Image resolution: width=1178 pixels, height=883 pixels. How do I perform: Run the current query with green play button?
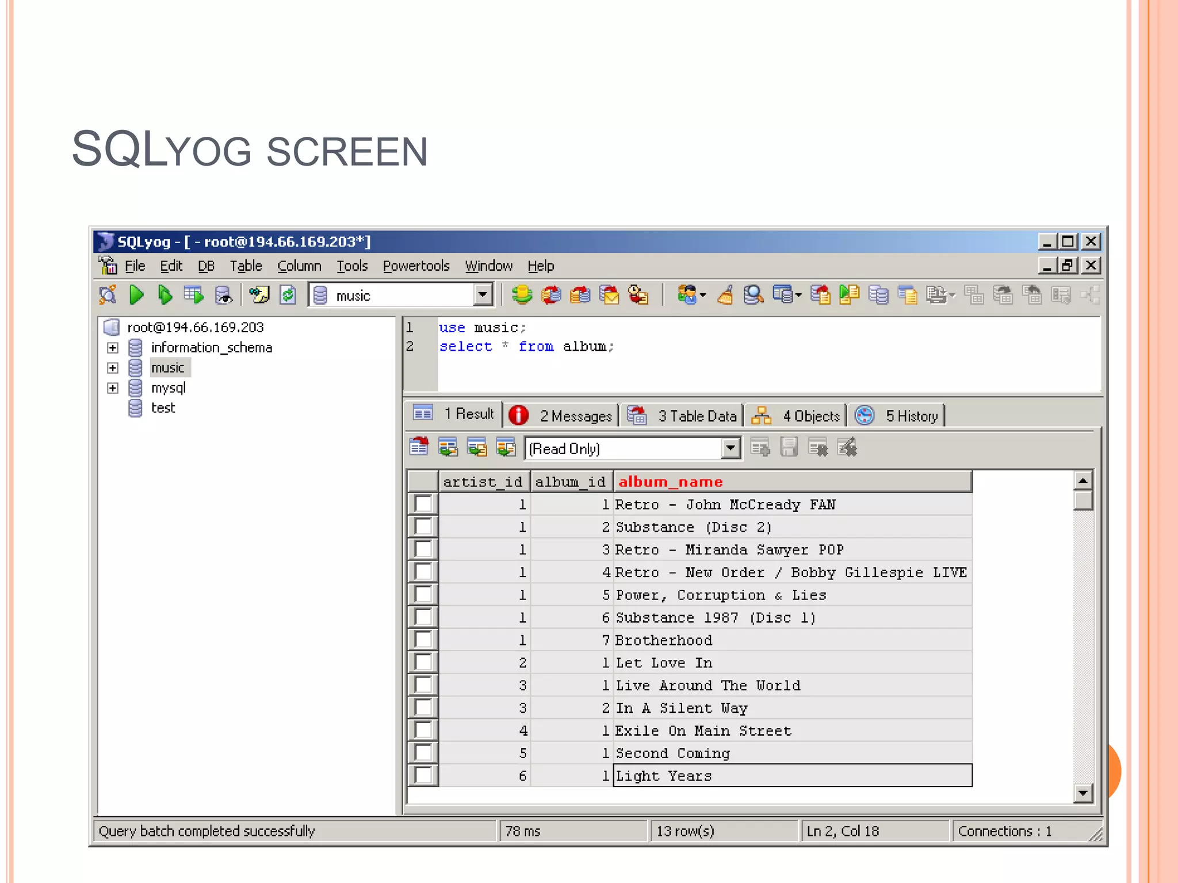tap(136, 295)
